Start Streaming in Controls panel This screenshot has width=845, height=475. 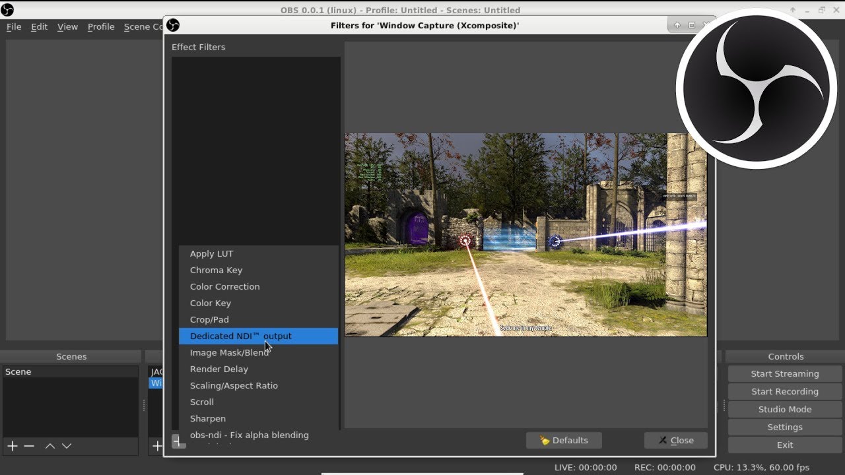tap(785, 373)
